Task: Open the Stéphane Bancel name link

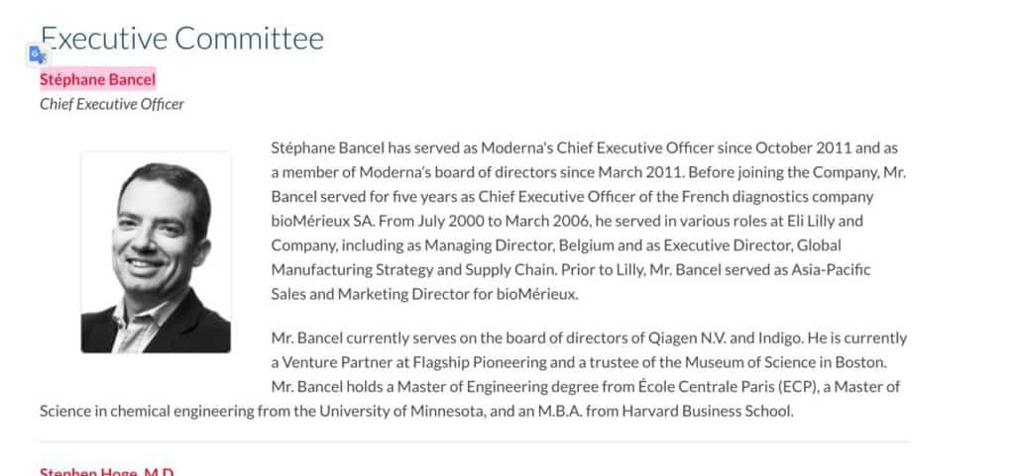Action: coord(97,79)
